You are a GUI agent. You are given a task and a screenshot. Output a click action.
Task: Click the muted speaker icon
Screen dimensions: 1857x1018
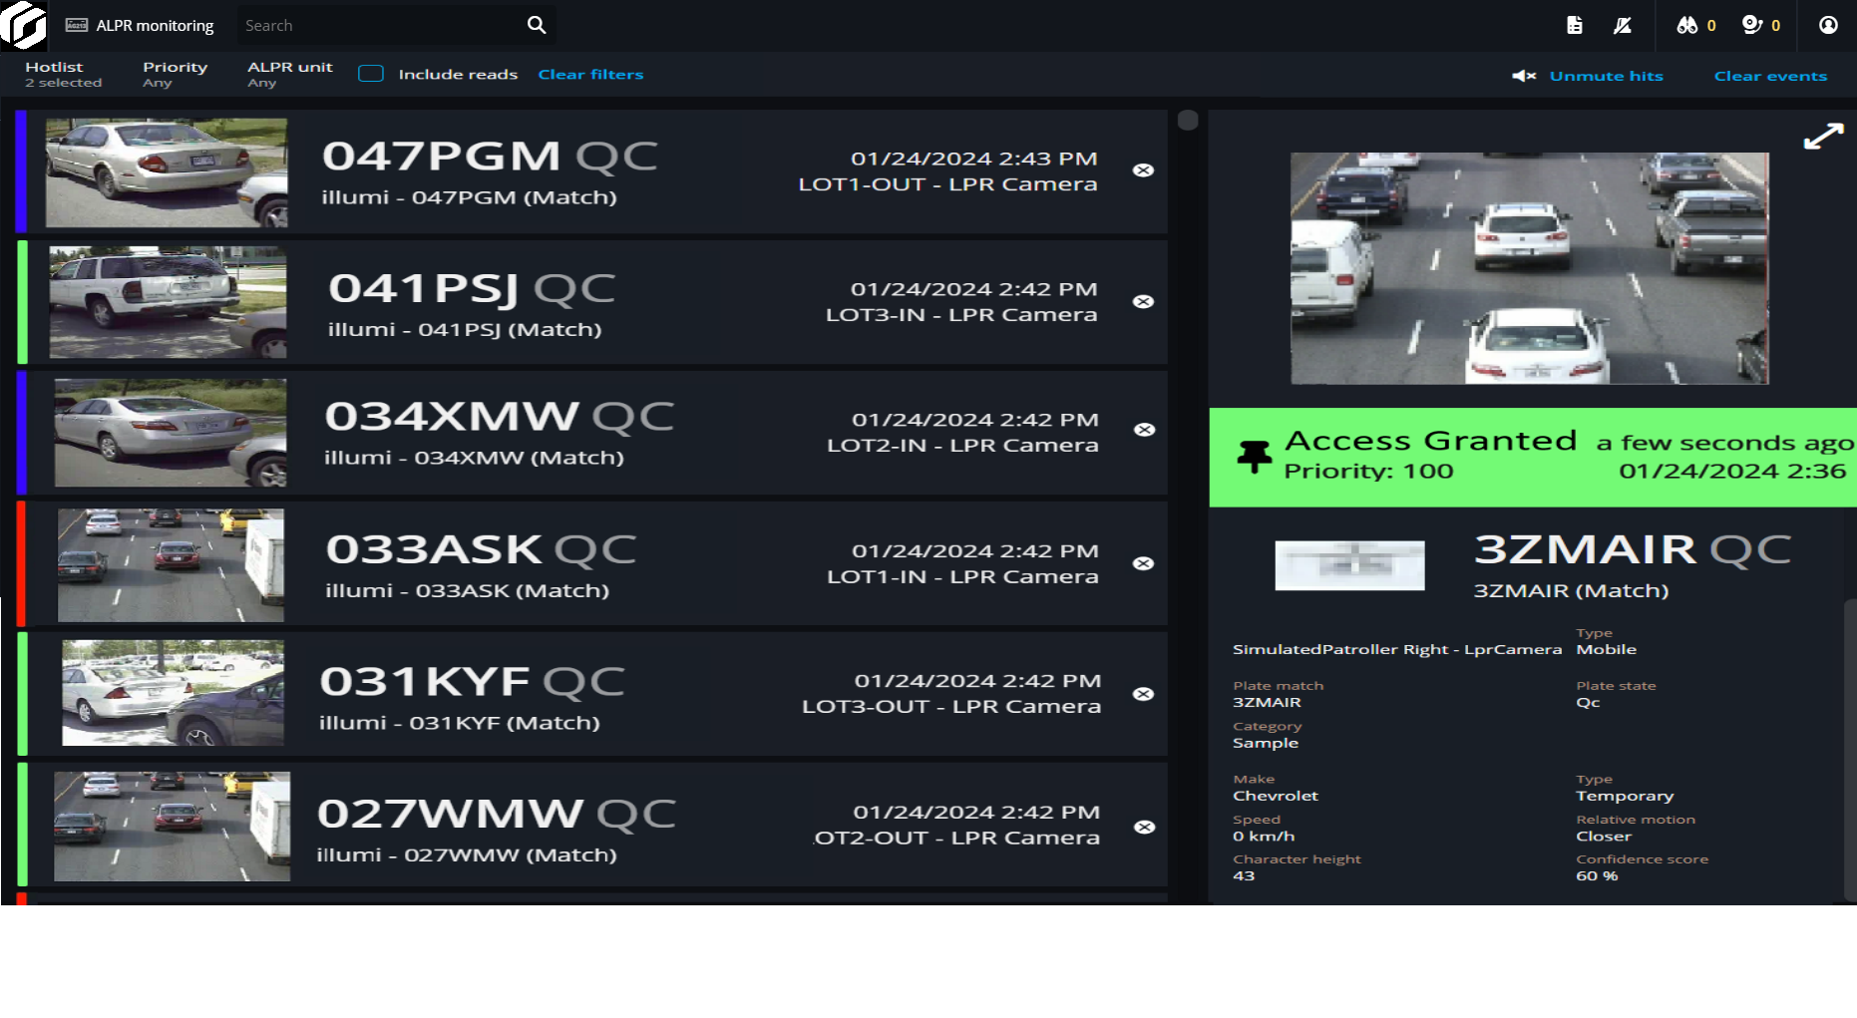click(1523, 76)
